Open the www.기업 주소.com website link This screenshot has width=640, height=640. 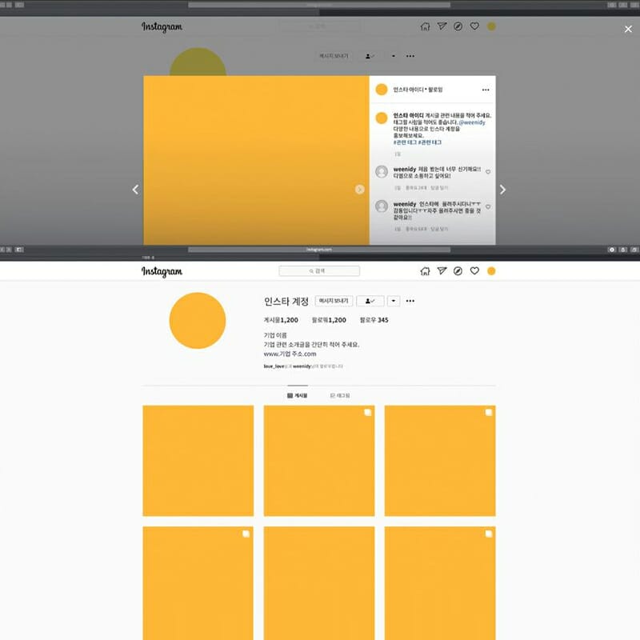point(290,354)
